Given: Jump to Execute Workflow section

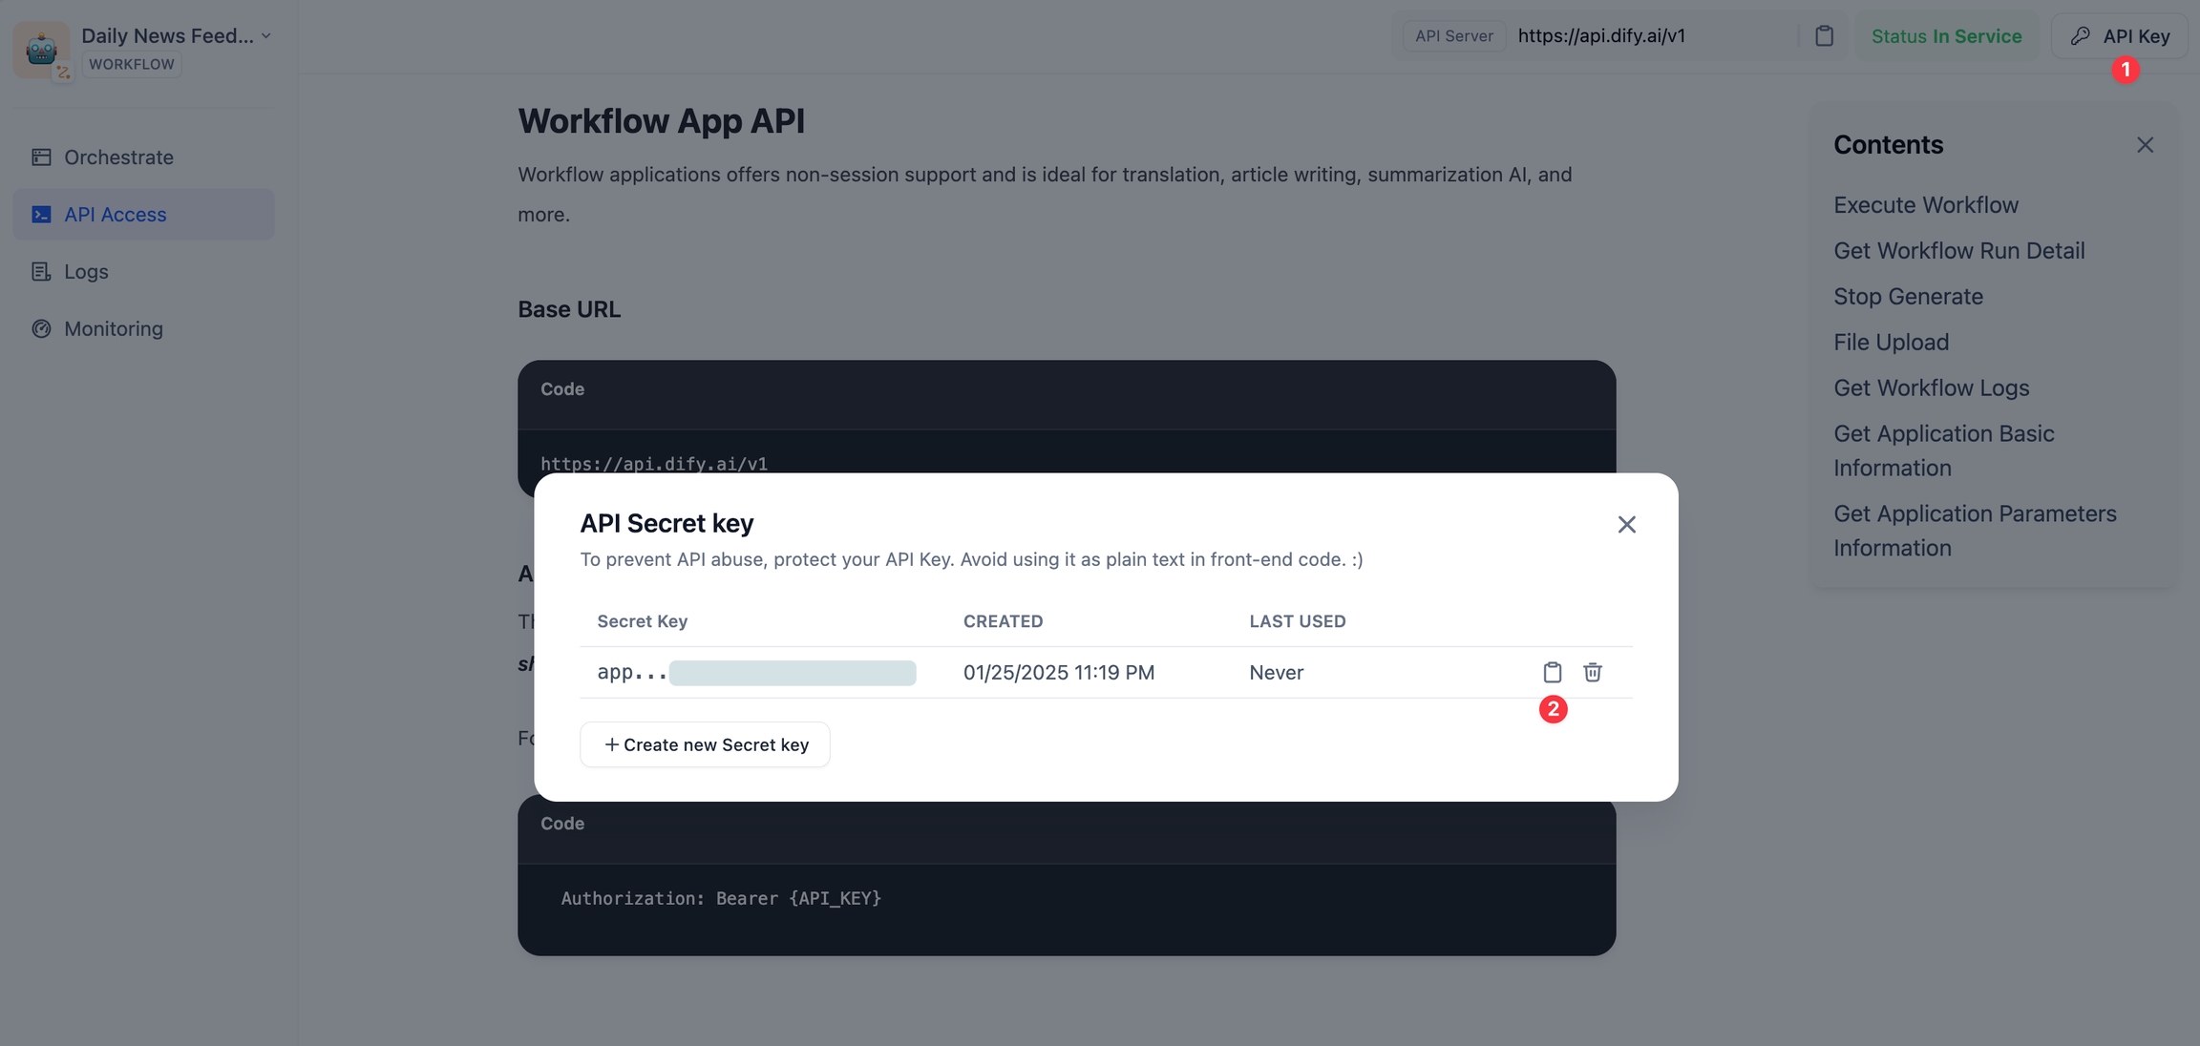Looking at the screenshot, I should click(1925, 204).
